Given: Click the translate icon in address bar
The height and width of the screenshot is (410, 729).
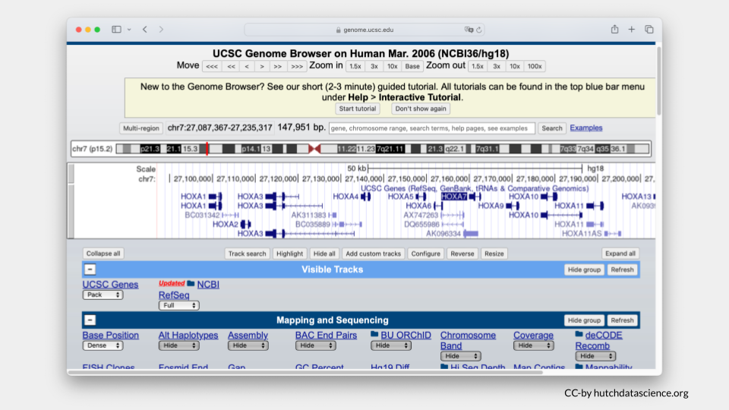Looking at the screenshot, I should pos(469,30).
